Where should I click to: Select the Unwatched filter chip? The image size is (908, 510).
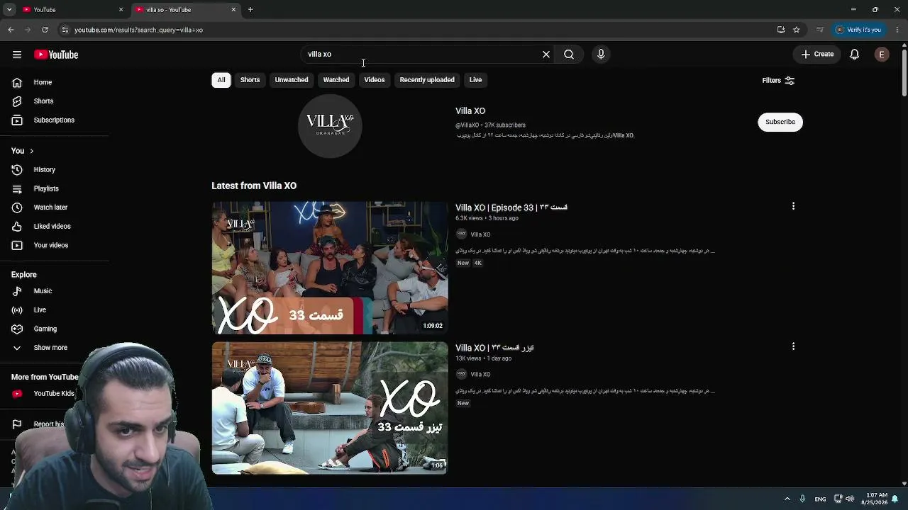point(292,80)
